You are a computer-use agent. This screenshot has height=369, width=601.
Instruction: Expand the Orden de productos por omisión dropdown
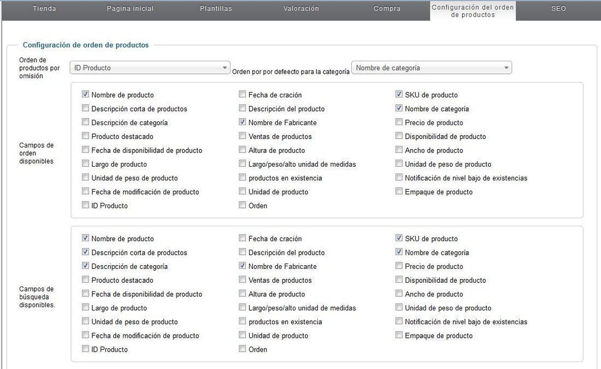[x=150, y=67]
